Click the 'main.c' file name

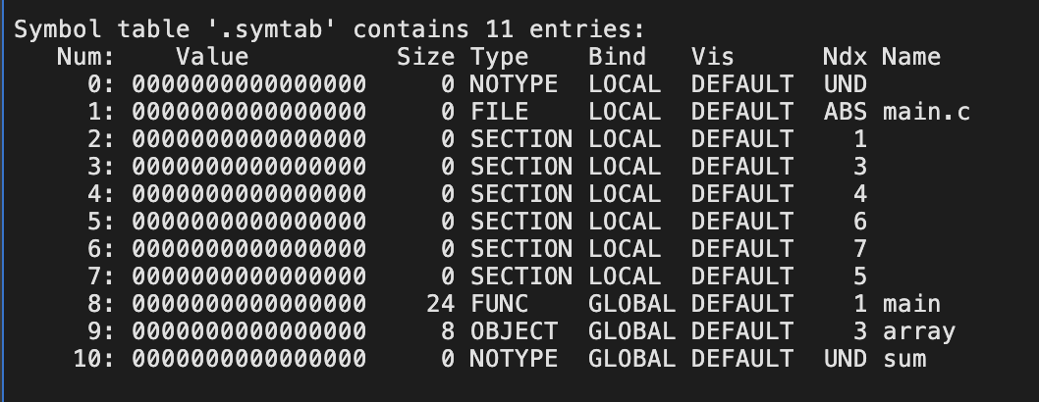tap(926, 111)
